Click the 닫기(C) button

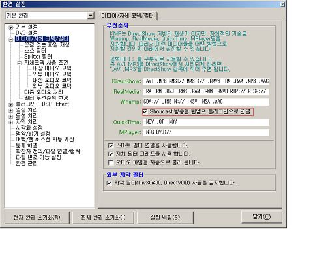(x=261, y=216)
